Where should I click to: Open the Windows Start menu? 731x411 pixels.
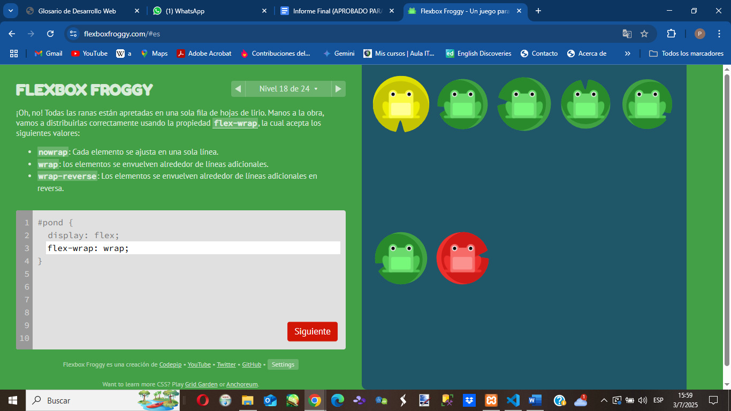tap(12, 400)
